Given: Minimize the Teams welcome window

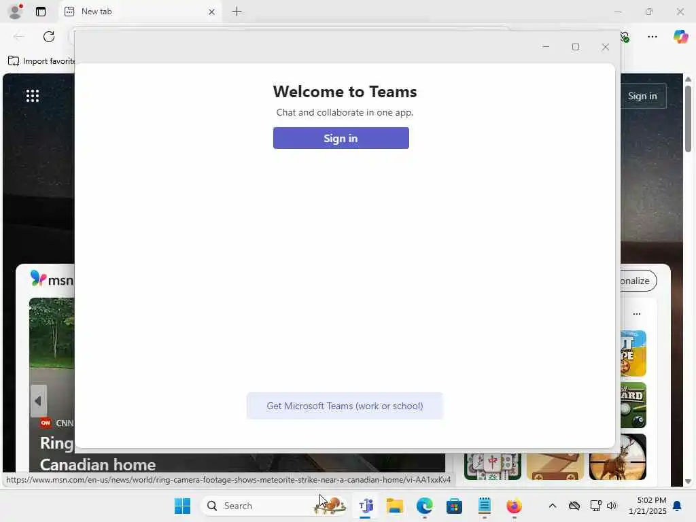Looking at the screenshot, I should 546,47.
